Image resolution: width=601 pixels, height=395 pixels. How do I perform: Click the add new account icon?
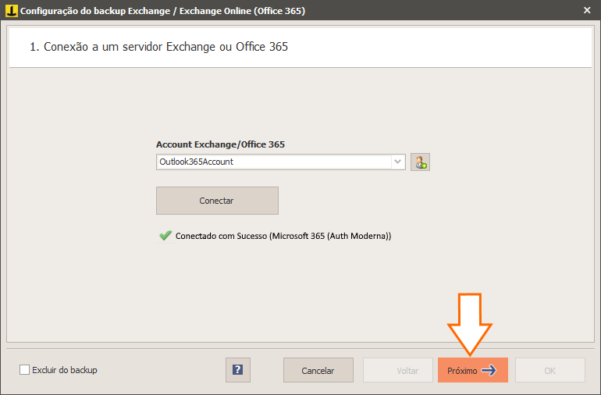pyautogui.click(x=420, y=162)
